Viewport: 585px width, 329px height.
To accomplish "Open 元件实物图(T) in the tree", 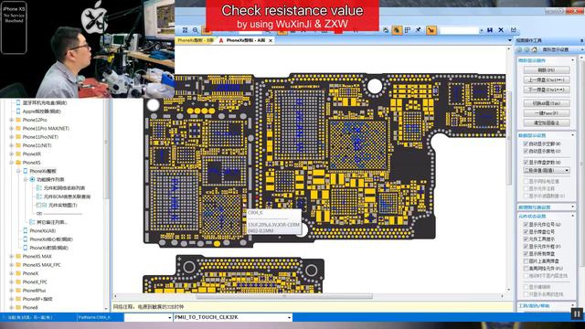I will click(63, 205).
